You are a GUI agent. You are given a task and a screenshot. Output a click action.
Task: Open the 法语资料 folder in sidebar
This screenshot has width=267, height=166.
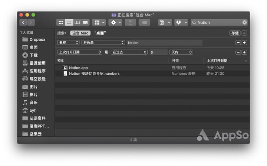point(36,118)
